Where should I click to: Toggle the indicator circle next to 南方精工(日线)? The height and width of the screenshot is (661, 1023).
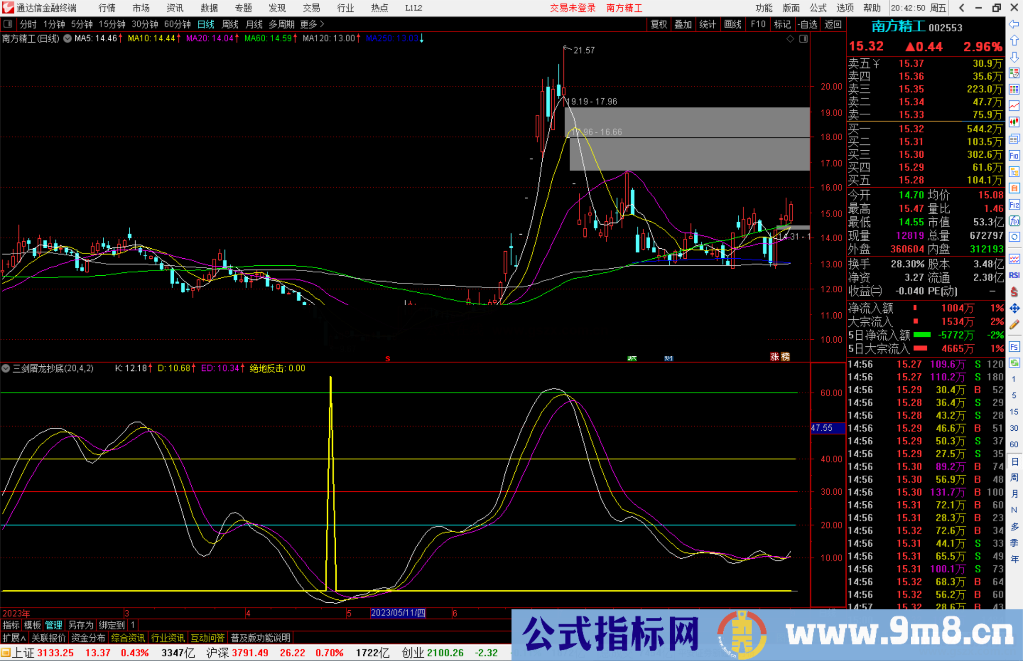(x=67, y=39)
